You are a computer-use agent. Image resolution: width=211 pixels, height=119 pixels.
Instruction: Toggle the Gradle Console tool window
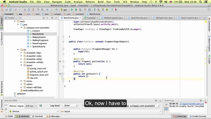click(198, 116)
